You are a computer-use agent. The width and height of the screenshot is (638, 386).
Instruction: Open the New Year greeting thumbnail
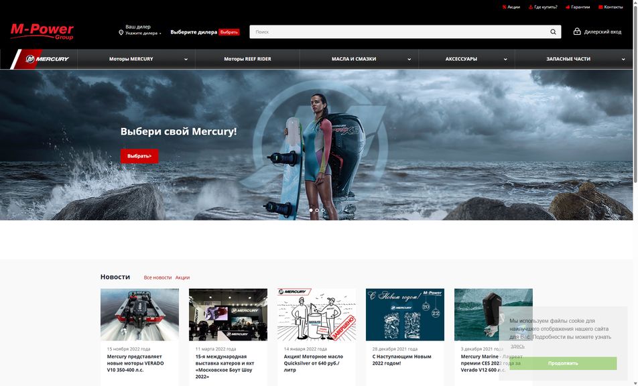[x=405, y=314]
